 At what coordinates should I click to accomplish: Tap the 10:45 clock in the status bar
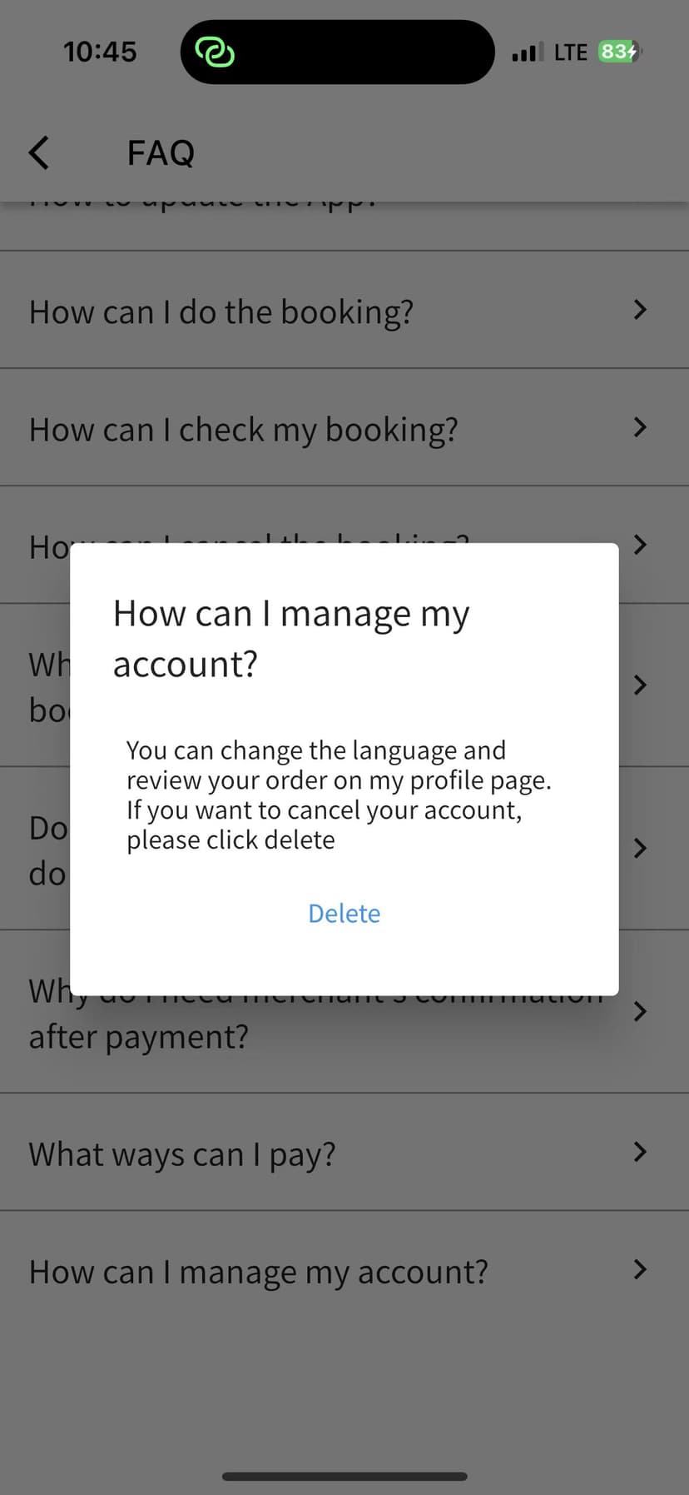click(x=100, y=52)
